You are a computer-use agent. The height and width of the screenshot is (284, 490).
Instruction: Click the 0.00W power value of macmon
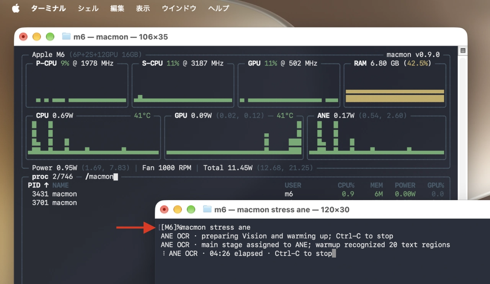point(405,194)
